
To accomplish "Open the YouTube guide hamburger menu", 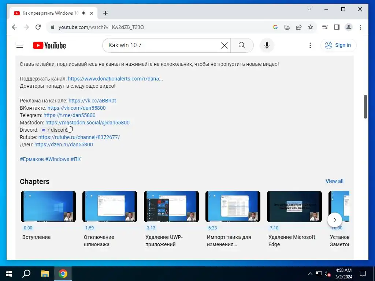I will click(x=20, y=45).
